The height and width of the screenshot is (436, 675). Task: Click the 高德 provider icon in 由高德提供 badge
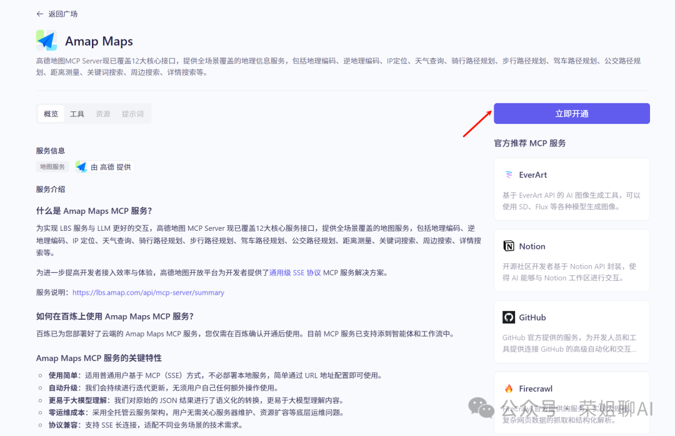[81, 166]
